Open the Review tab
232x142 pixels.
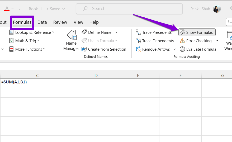tap(60, 22)
